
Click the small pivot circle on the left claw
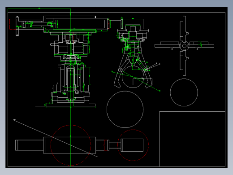121,70
